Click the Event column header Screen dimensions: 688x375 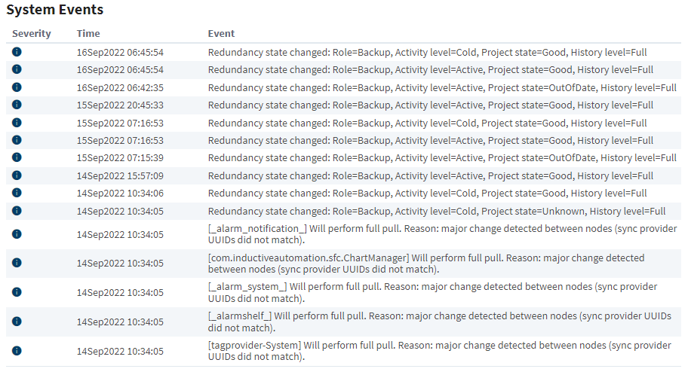tap(221, 34)
